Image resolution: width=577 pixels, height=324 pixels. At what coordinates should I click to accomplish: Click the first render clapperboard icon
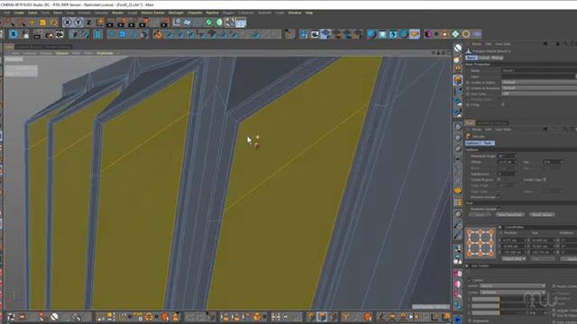click(x=110, y=23)
